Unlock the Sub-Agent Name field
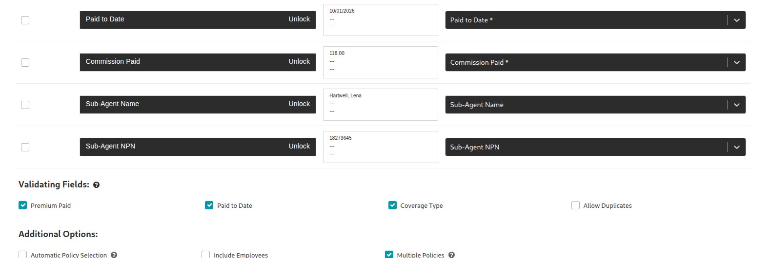The image size is (771, 258). pos(299,104)
